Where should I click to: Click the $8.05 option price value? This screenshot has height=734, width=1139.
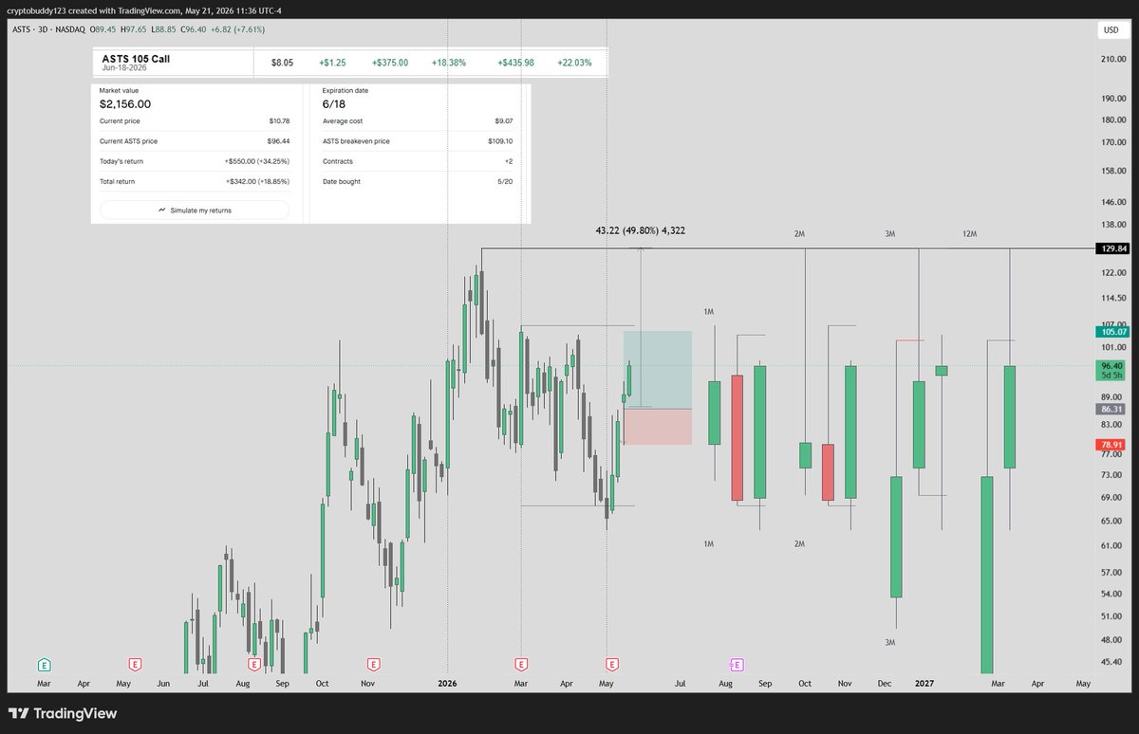click(282, 63)
